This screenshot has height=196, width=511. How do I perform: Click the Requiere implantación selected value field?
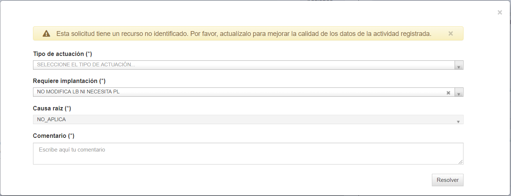click(248, 92)
